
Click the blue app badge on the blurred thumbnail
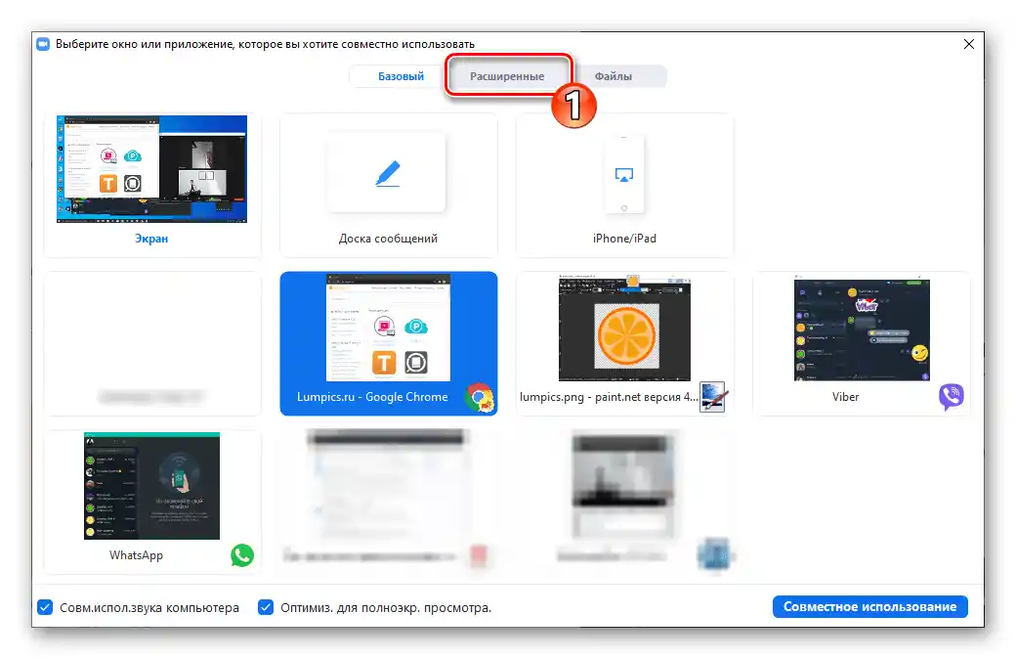pos(716,554)
